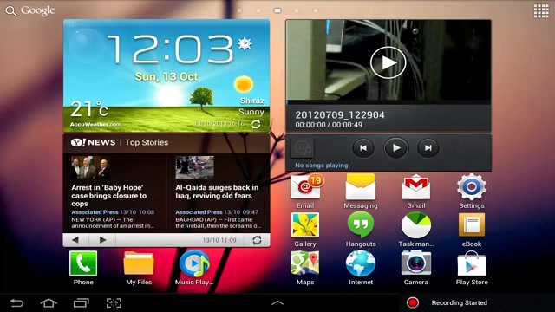Launch the Music Player app
This screenshot has height=312, width=555.
point(194,268)
